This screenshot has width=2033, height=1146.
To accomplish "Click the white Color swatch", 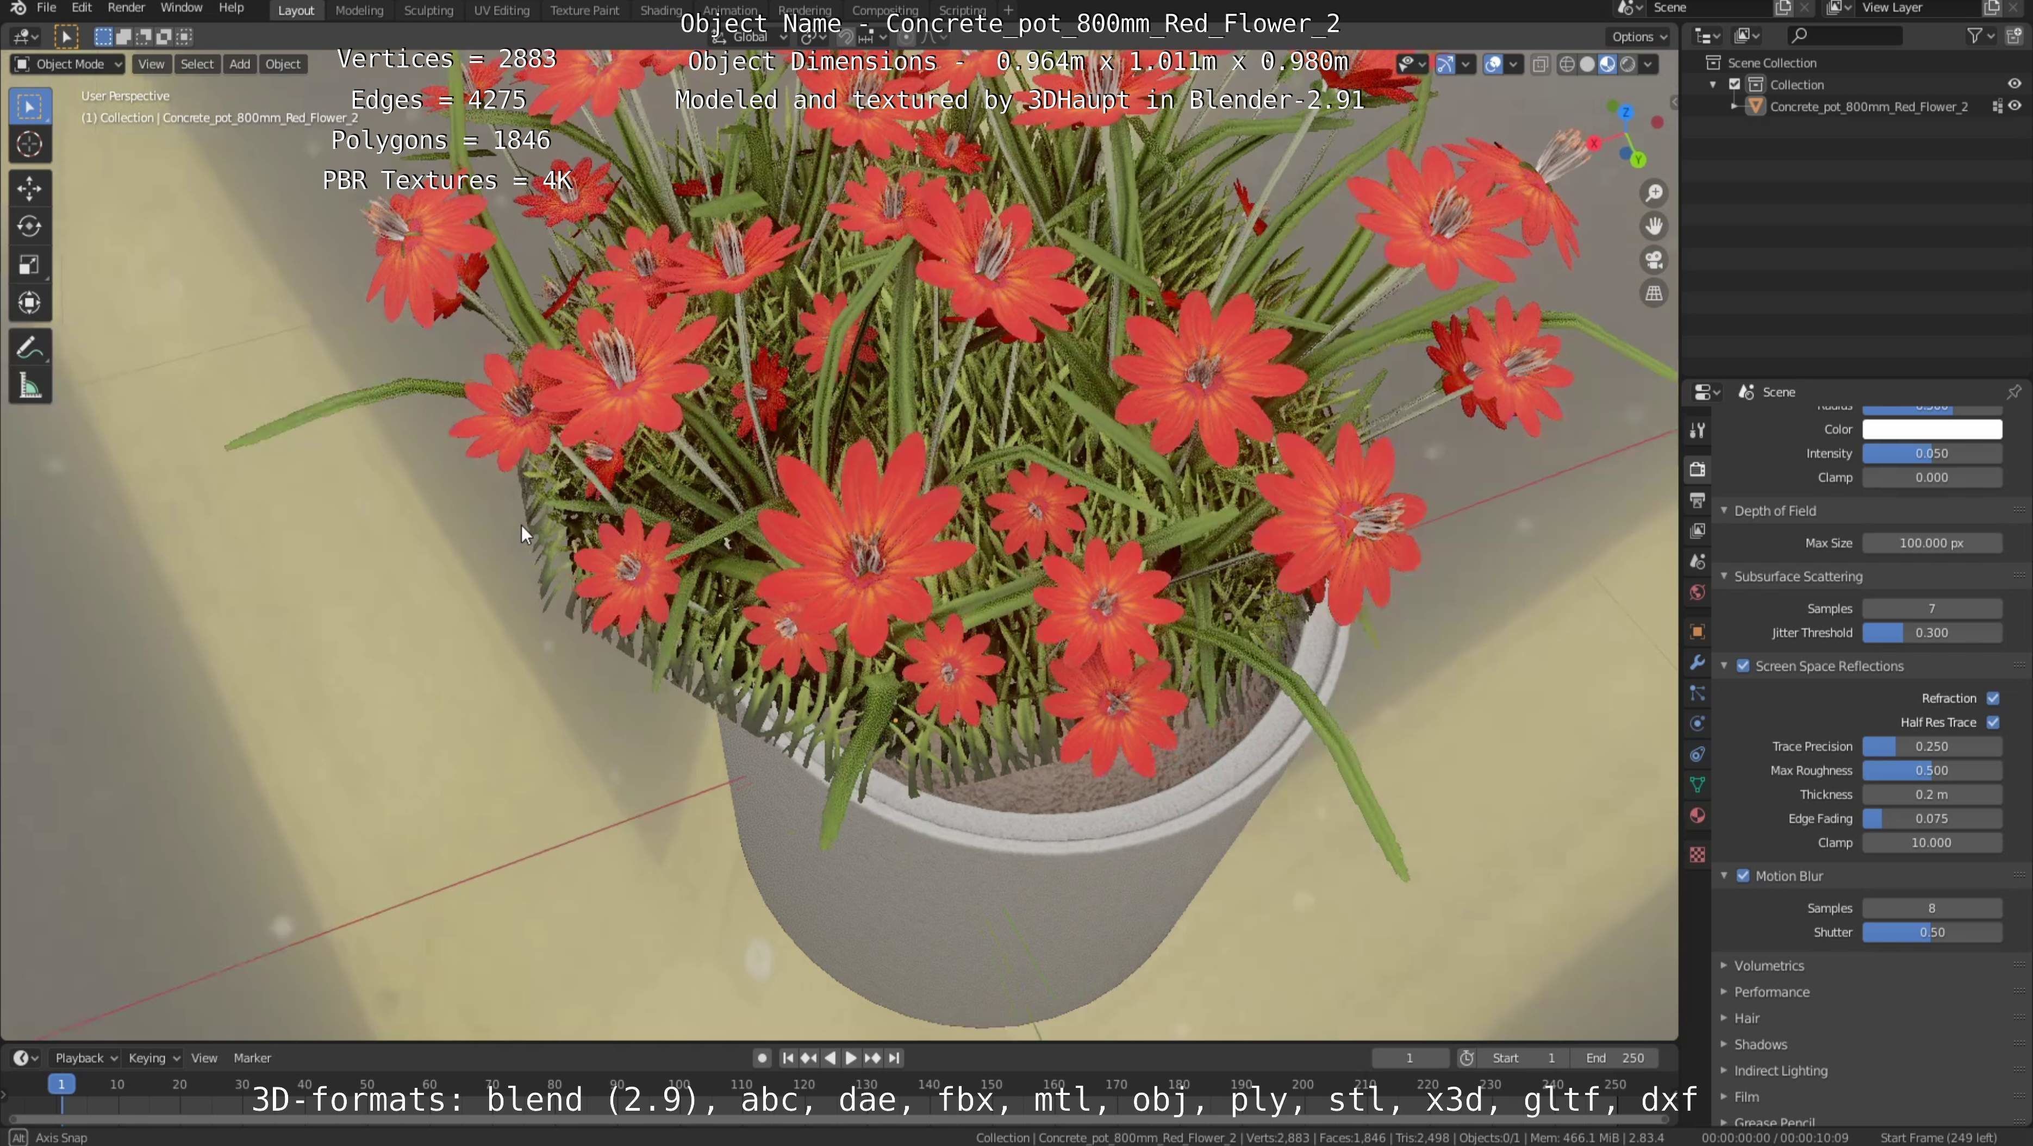I will coord(1931,429).
